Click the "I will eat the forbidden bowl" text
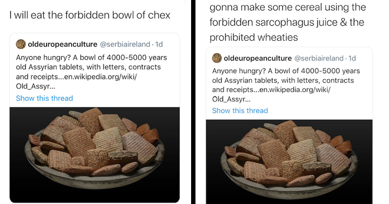 [x=90, y=15]
